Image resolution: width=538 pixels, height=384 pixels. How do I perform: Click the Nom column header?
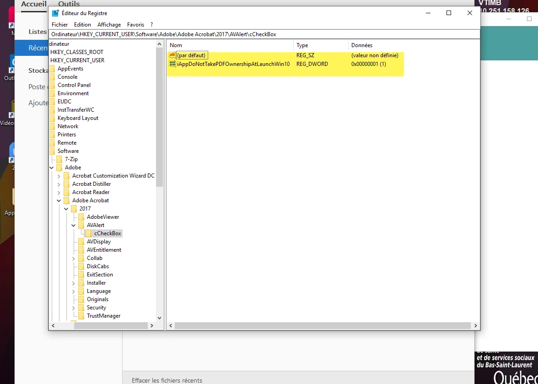(x=230, y=45)
